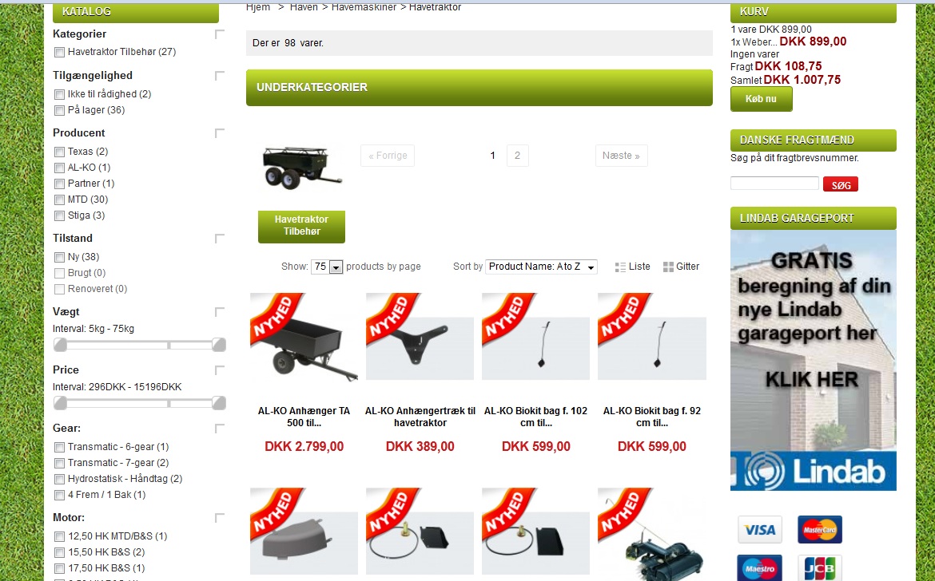Click the MasterCard payment logo
Image resolution: width=935 pixels, height=581 pixels.
click(820, 530)
